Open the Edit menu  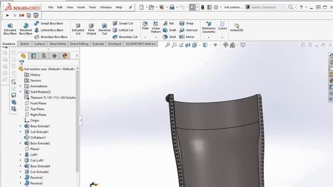click(60, 7)
